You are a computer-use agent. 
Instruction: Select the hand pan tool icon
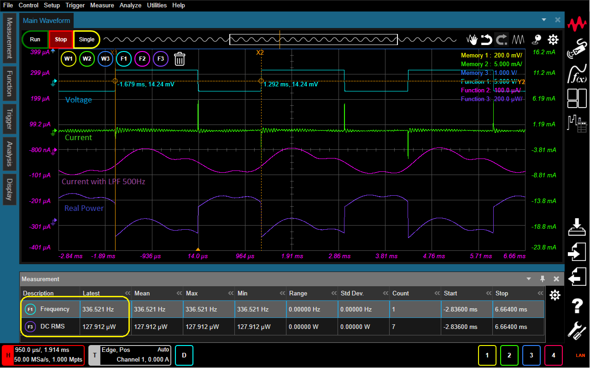pyautogui.click(x=472, y=40)
